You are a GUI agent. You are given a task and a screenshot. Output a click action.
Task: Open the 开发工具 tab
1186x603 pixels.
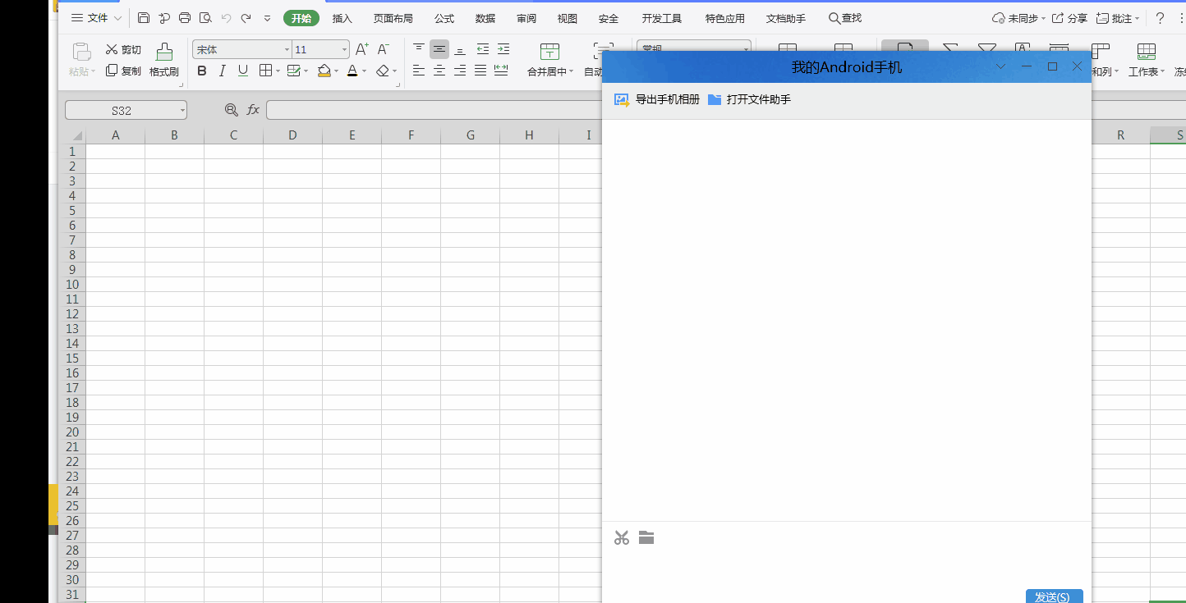click(662, 18)
